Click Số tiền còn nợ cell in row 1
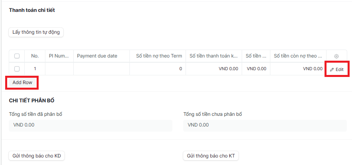Viewport: 352px width, 165px height. click(x=298, y=69)
